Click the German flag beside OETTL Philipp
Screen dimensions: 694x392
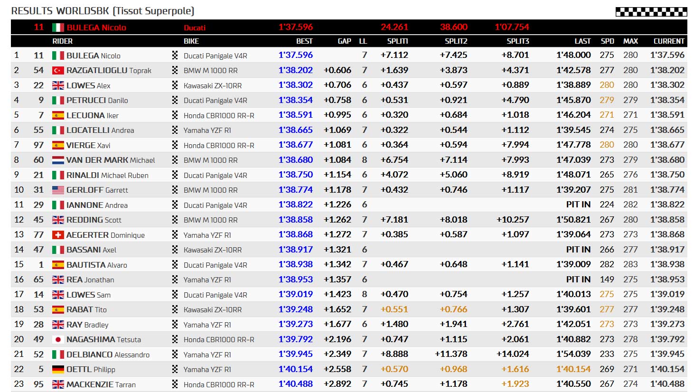(58, 370)
